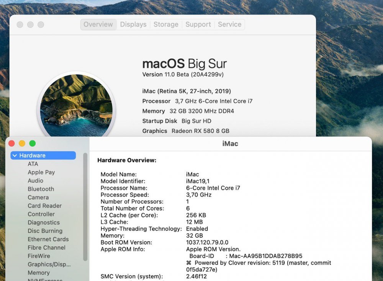Viewport: 383px width, 281px height.
Task: Click the Hardware Overview heading
Action: [127, 160]
